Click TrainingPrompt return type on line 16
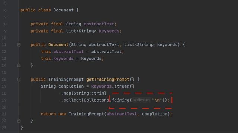Viewport: 238px width, 133px height. click(x=66, y=79)
